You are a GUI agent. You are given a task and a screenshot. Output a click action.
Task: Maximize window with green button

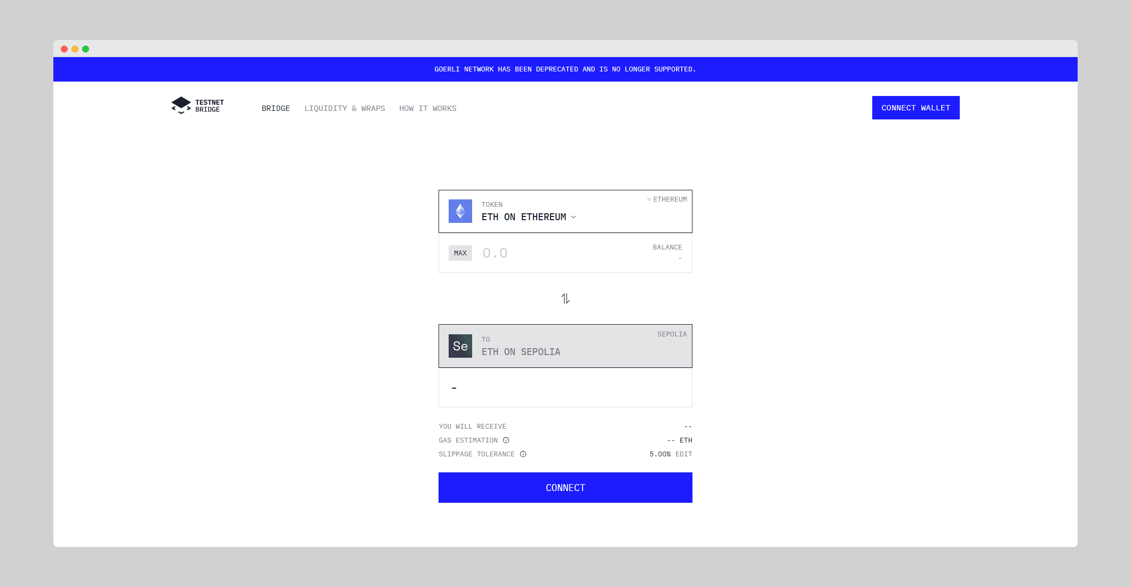click(85, 49)
